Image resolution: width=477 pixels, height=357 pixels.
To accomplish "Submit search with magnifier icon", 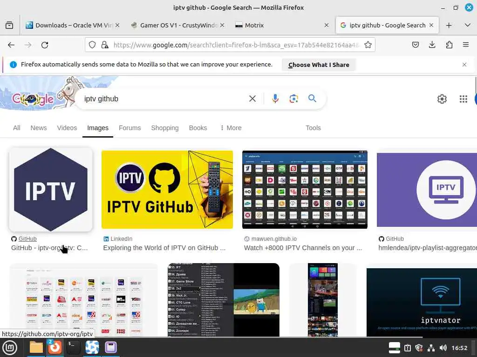I will 312,99.
